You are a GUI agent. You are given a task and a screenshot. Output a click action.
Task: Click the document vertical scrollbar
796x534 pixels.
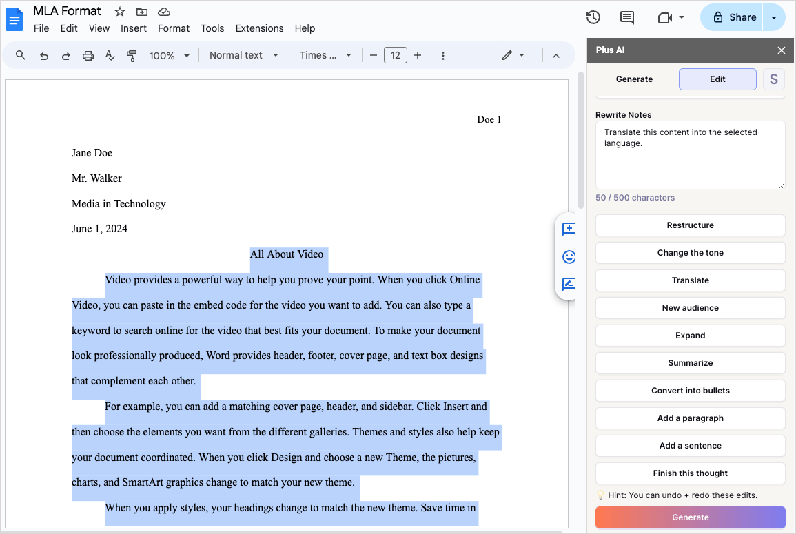click(581, 140)
